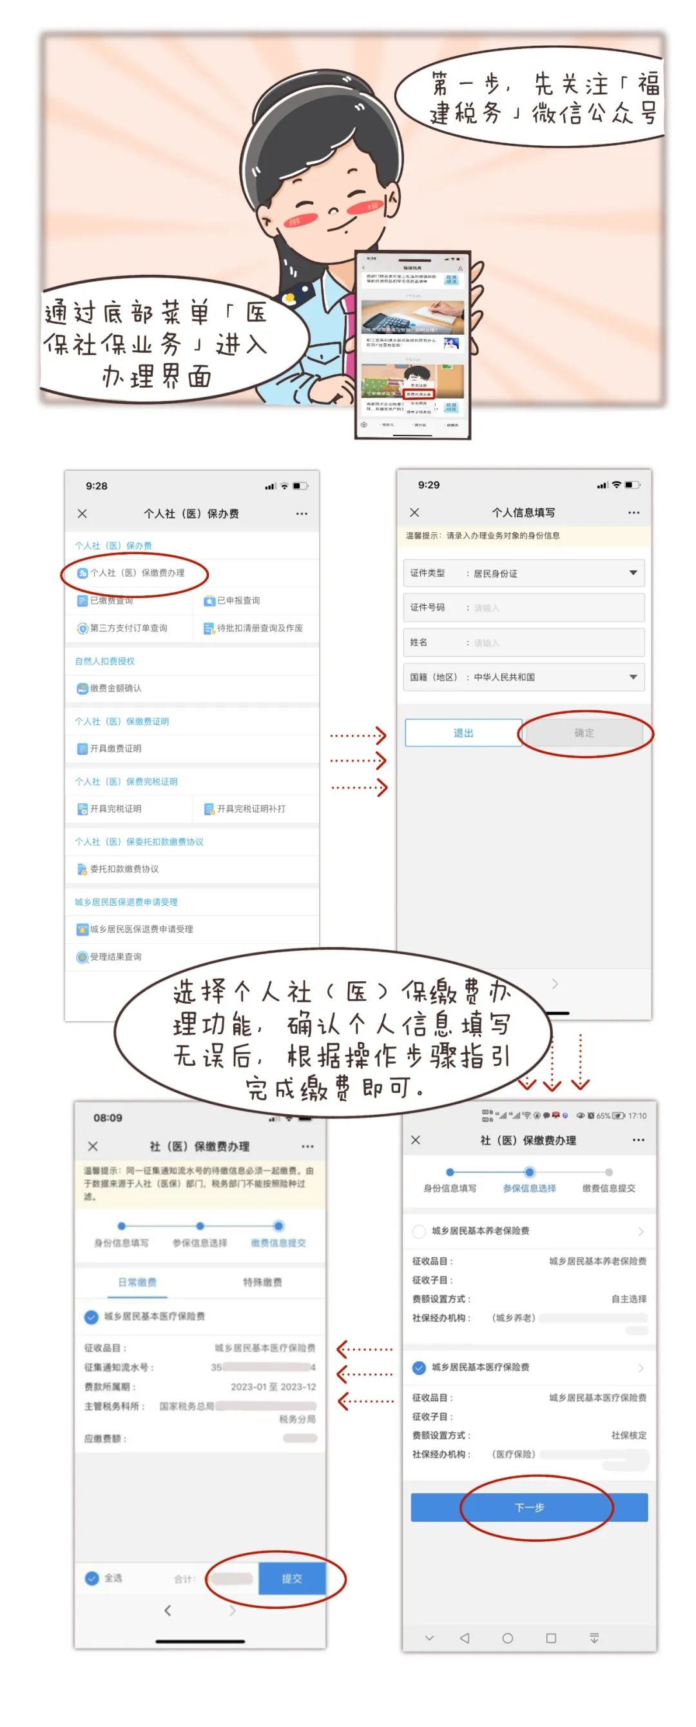
Task: Select the 日常缴费 tab
Action: click(x=137, y=1282)
